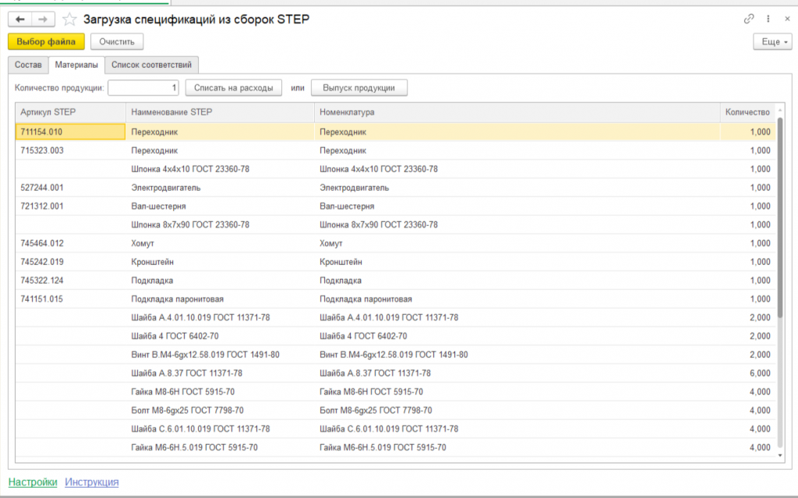Viewport: 798px width, 498px height.
Task: Select Подкладка паронитовая in Номенклатура column
Action: [x=517, y=299]
